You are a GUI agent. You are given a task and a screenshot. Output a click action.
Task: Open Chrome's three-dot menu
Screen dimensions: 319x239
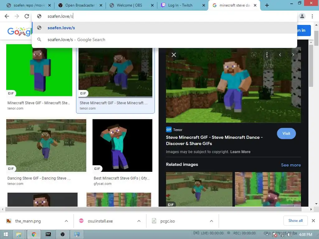[x=312, y=16]
